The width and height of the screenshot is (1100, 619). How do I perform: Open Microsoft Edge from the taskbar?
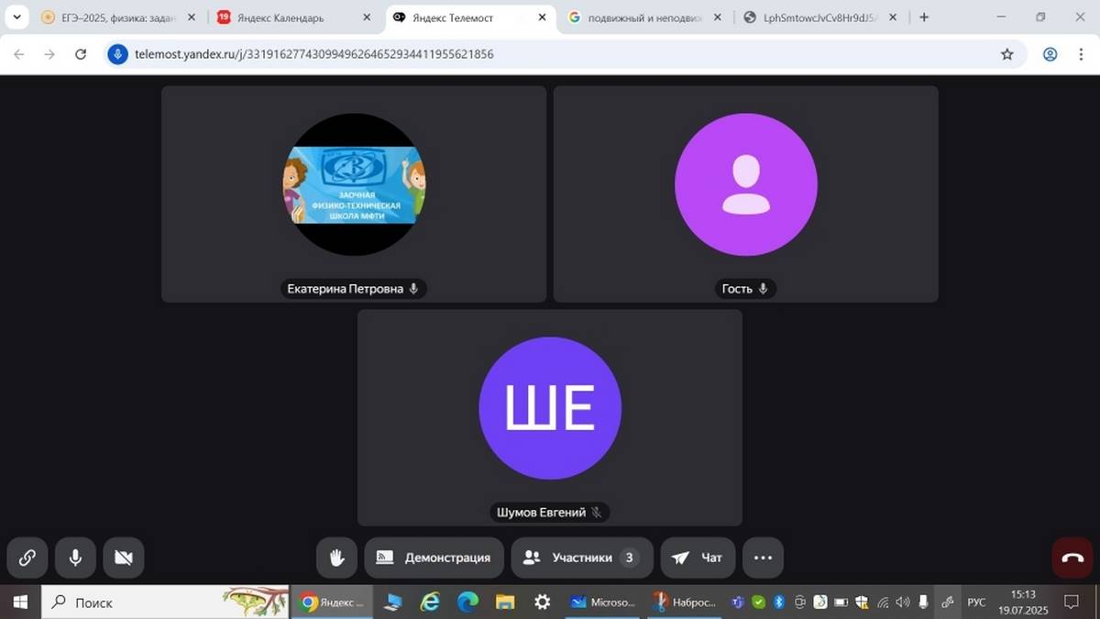tap(467, 602)
